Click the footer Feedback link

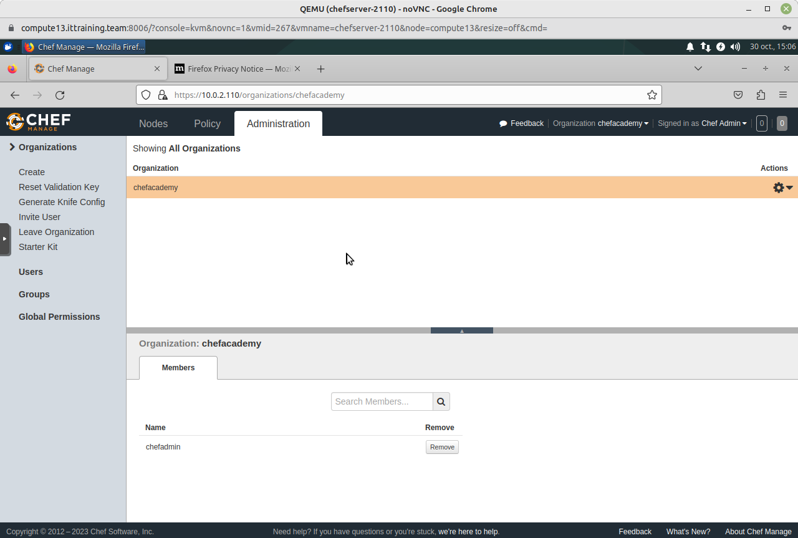635,532
